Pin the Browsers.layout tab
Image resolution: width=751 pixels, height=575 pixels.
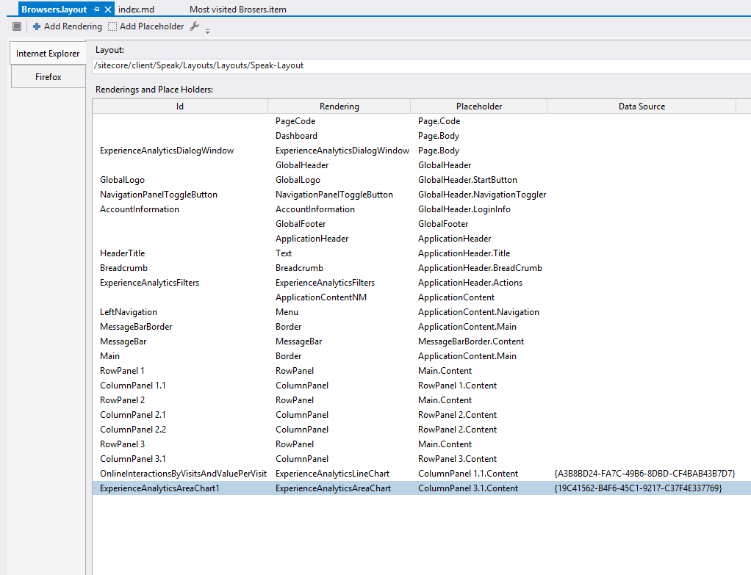tap(96, 10)
